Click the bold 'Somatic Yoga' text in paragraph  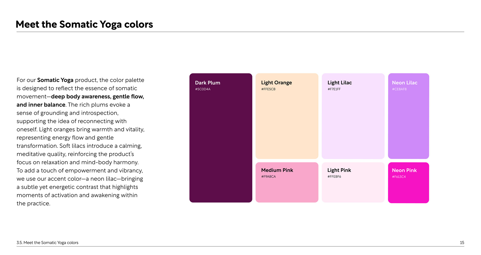[55, 80]
